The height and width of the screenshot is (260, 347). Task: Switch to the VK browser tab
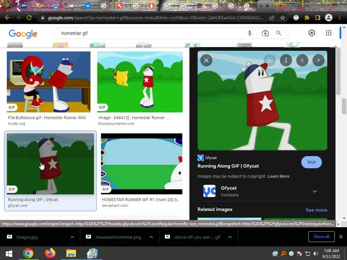click(88, 5)
